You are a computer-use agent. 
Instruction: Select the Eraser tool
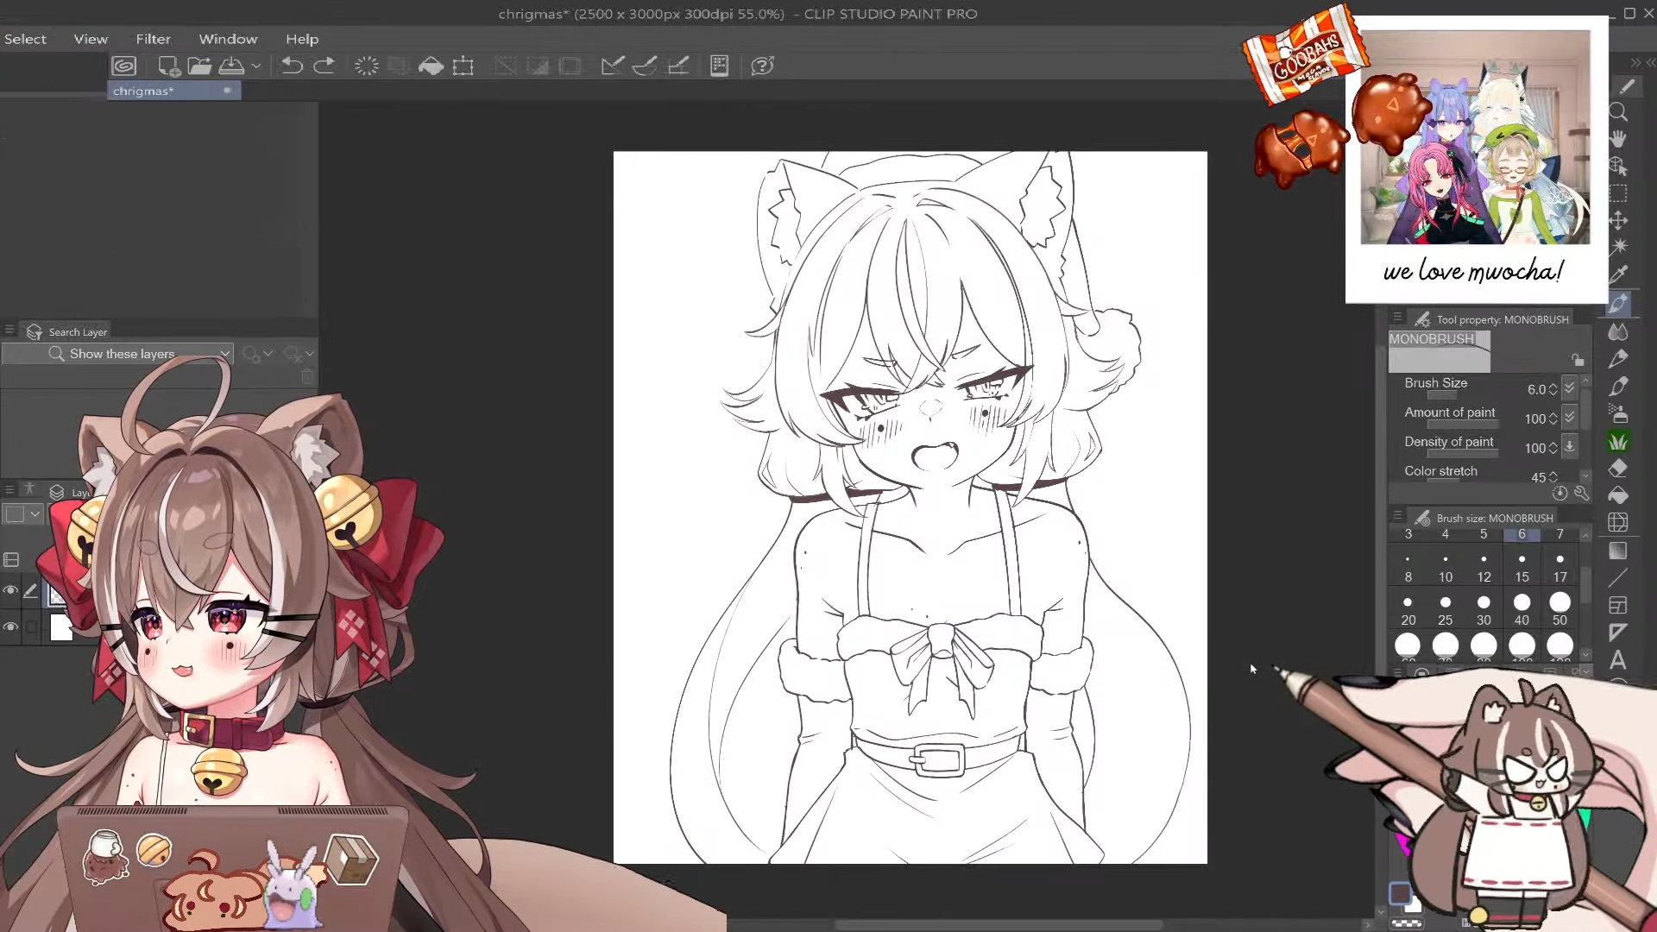[1618, 468]
